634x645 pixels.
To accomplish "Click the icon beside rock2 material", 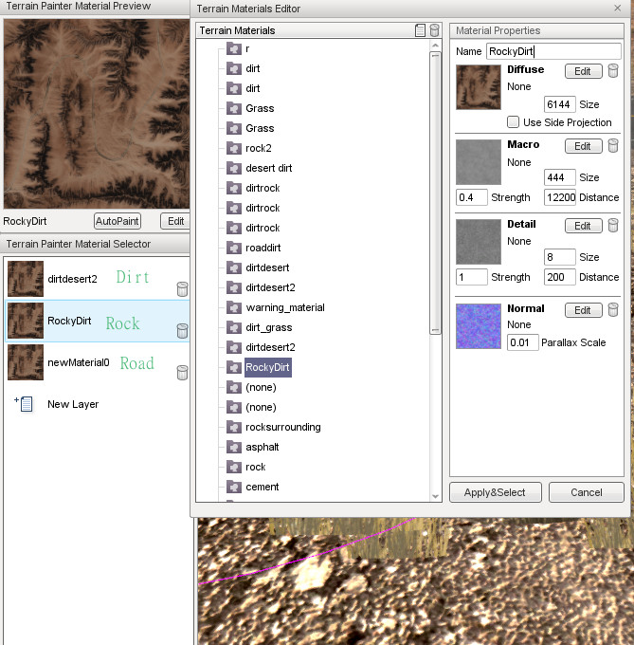I will coord(234,148).
